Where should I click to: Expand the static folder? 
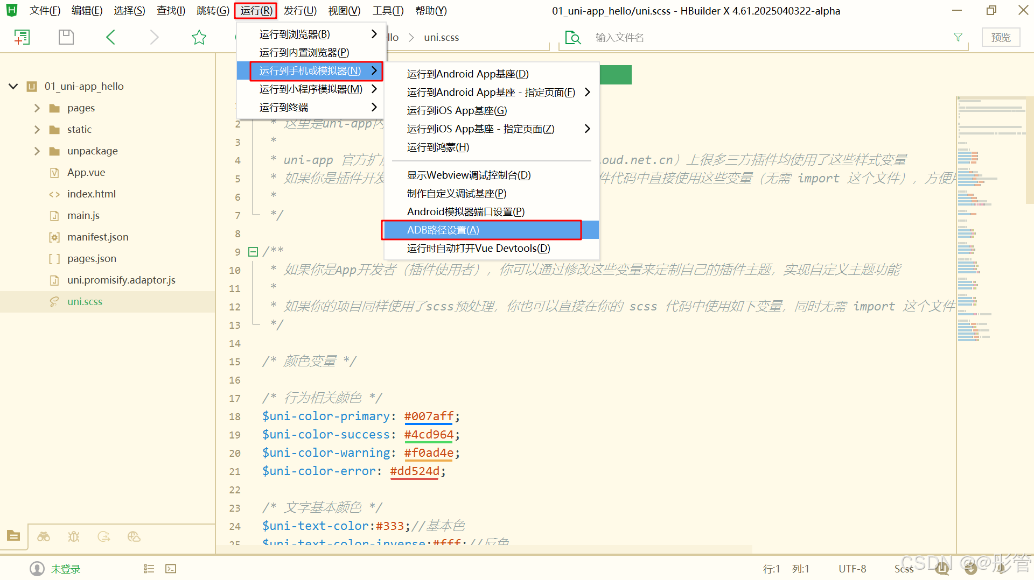(x=37, y=130)
